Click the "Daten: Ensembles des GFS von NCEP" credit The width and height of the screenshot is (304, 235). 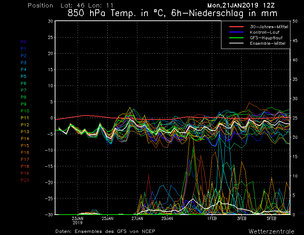105,231
